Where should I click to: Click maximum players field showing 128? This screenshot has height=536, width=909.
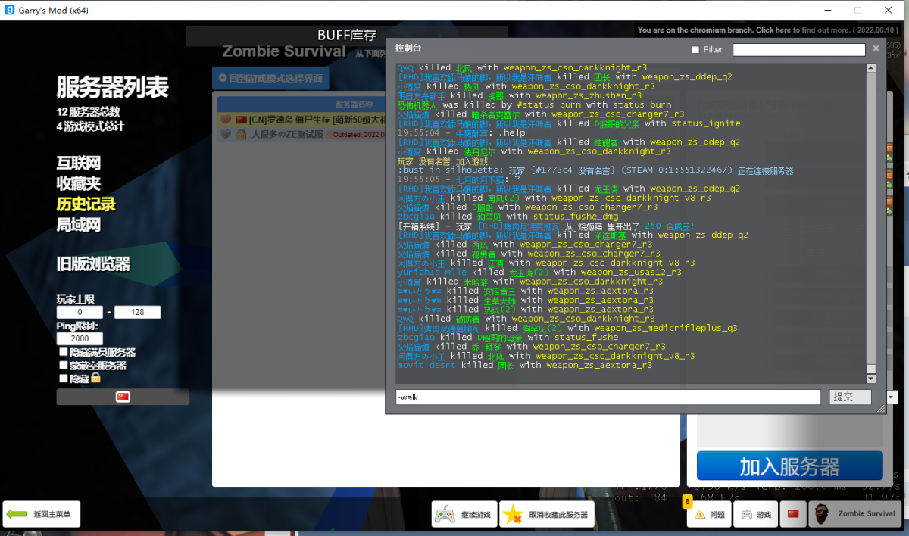click(137, 312)
